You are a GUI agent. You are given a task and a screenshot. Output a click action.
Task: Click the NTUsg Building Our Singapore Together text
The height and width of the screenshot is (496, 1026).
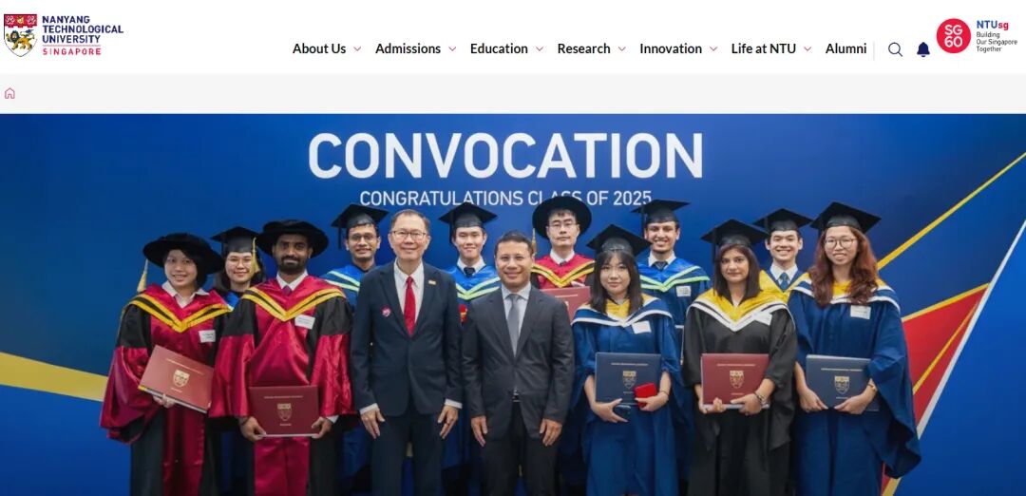[x=997, y=36]
